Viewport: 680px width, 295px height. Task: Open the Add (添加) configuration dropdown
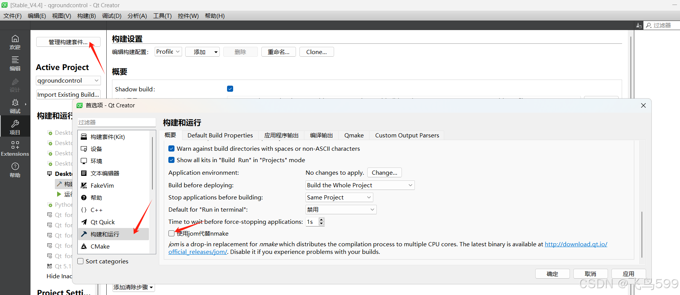coord(202,52)
